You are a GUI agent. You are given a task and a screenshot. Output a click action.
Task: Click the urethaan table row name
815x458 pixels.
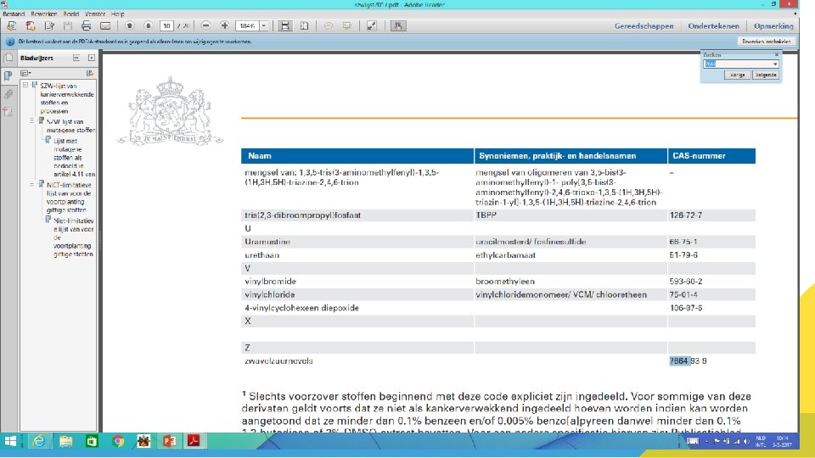(x=262, y=255)
